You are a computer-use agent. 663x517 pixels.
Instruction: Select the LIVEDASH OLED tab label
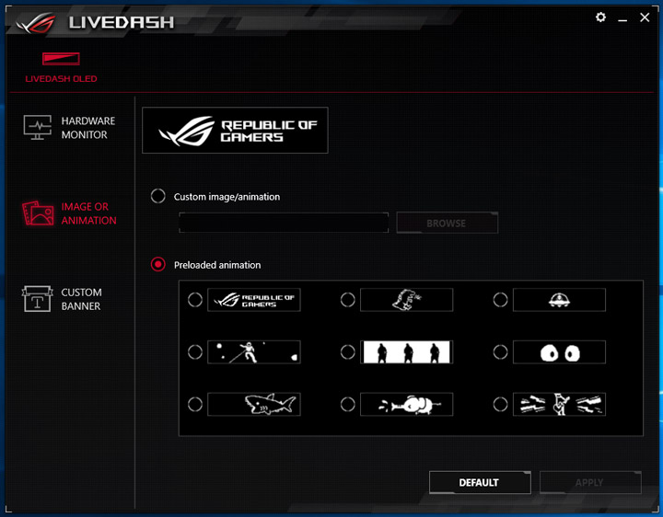[x=61, y=79]
